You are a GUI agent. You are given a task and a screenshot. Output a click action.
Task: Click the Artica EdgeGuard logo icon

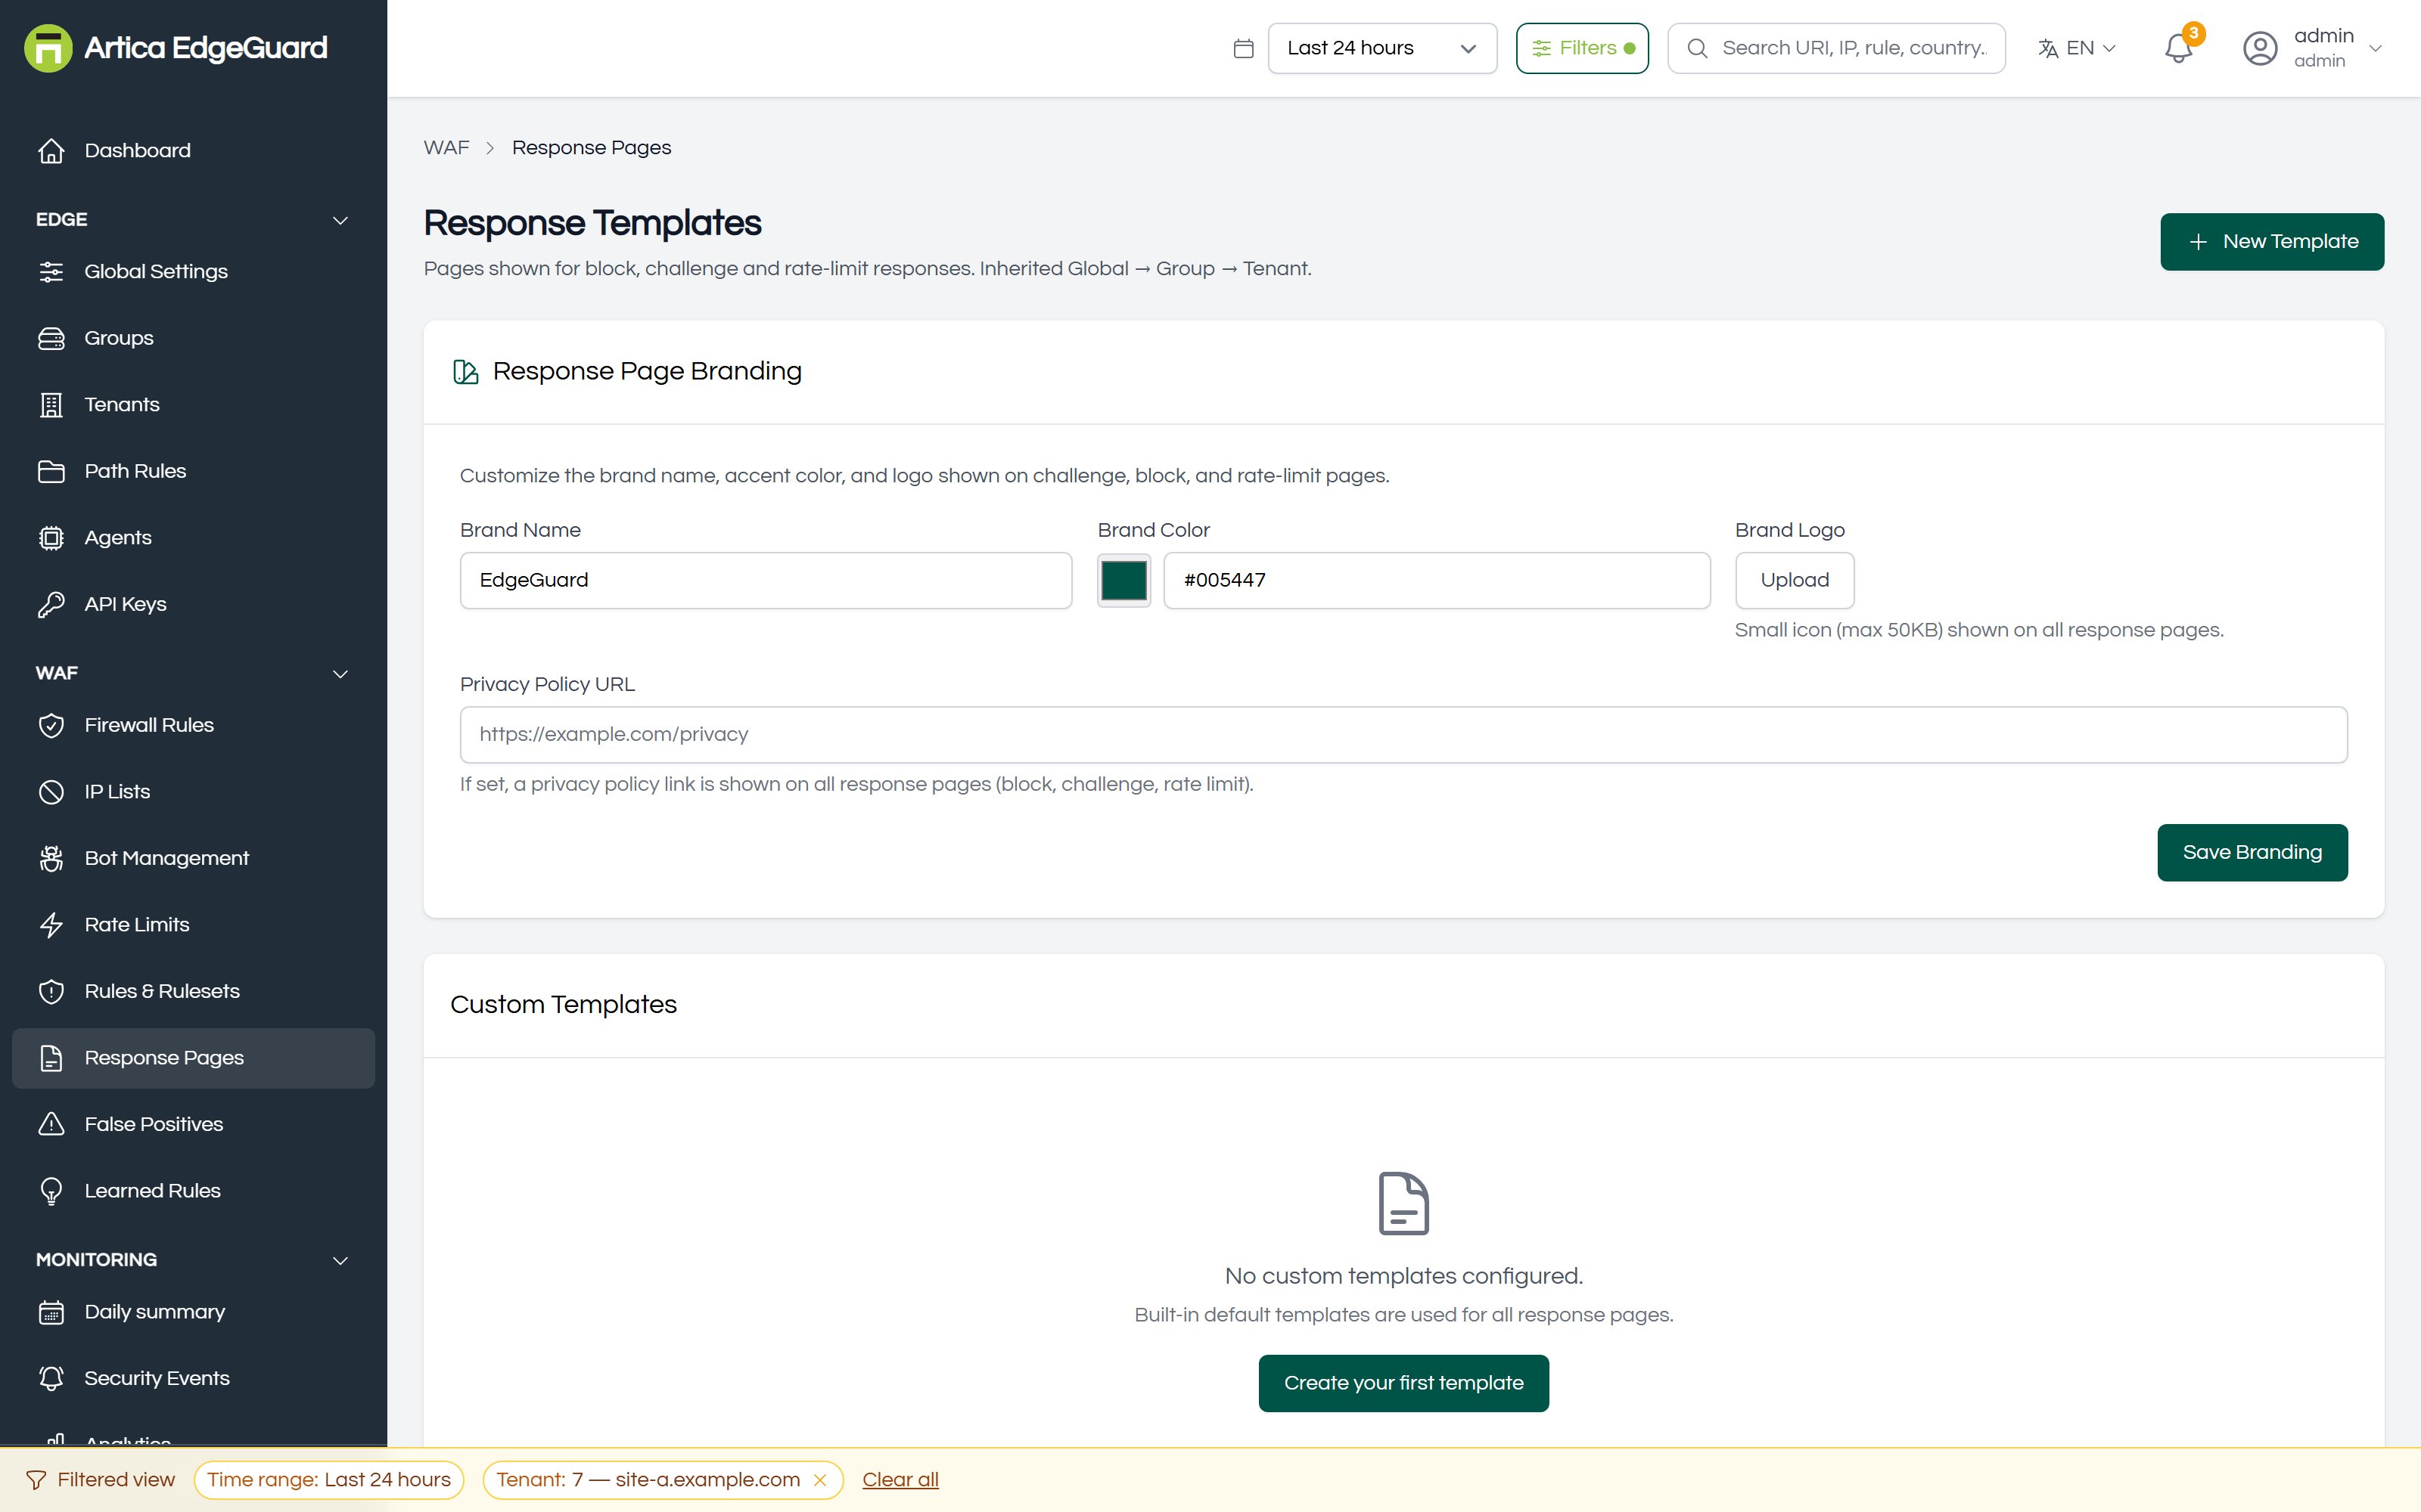[48, 48]
